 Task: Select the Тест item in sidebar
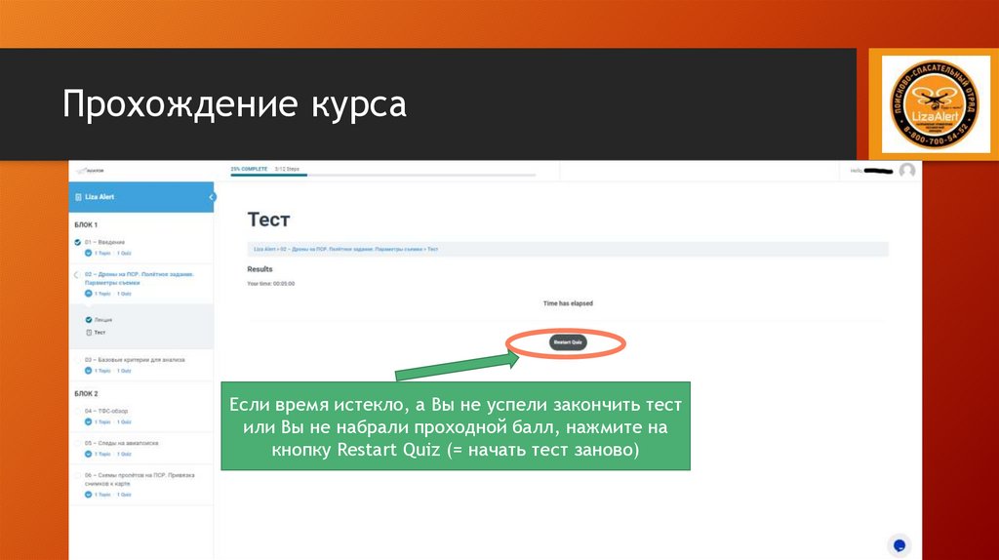100,333
